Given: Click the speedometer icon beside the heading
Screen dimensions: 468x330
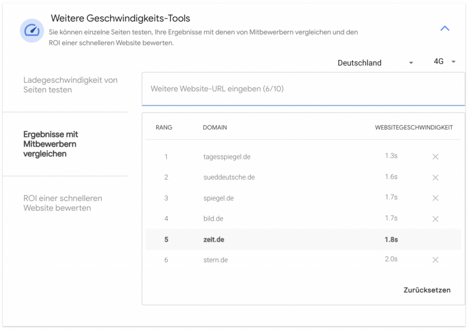Looking at the screenshot, I should (32, 31).
